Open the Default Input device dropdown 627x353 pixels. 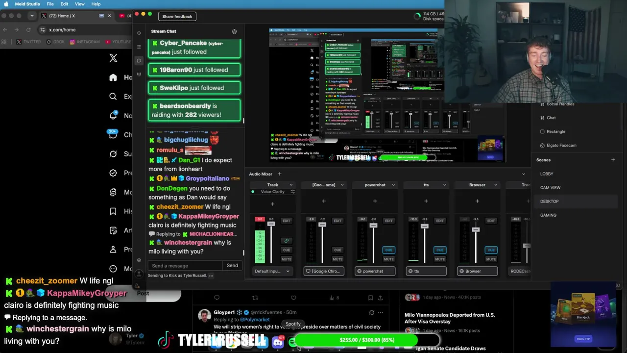[x=272, y=271]
